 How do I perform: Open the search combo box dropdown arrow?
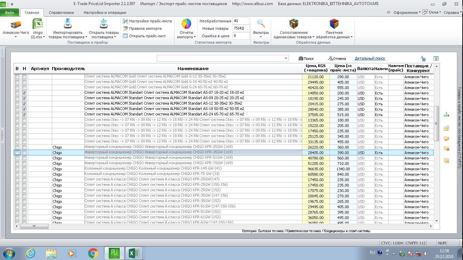(x=286, y=59)
